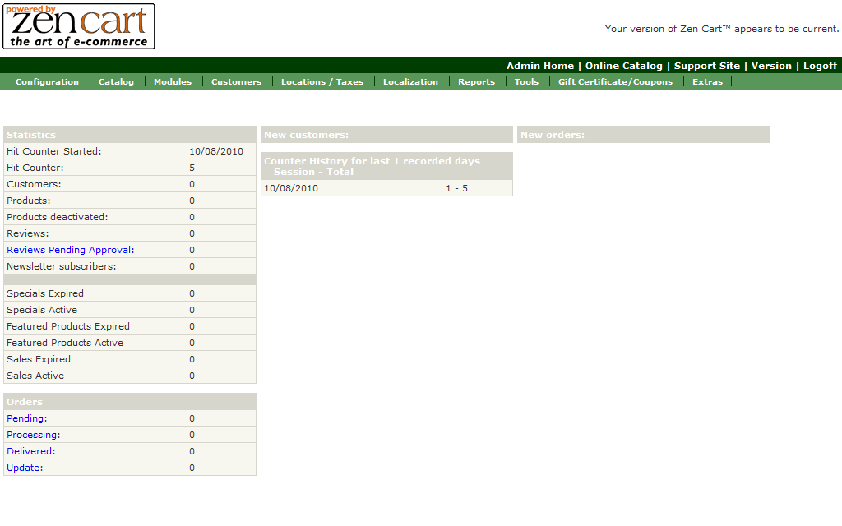
Task: Go to Admin Home
Action: pos(540,66)
